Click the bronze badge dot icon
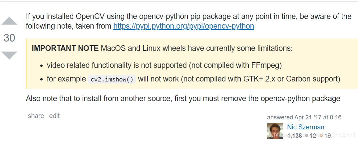 click(321, 136)
